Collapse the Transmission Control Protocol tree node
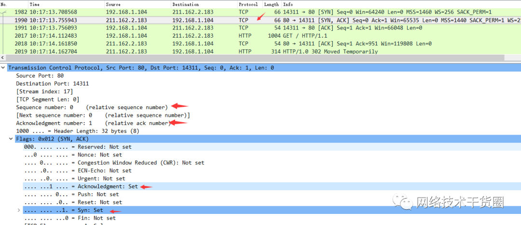 [3, 68]
